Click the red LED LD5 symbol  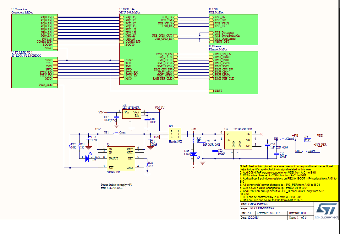pyautogui.click(x=87, y=159)
